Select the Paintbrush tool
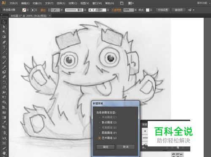The image size is (211, 157). click(x=4, y=62)
